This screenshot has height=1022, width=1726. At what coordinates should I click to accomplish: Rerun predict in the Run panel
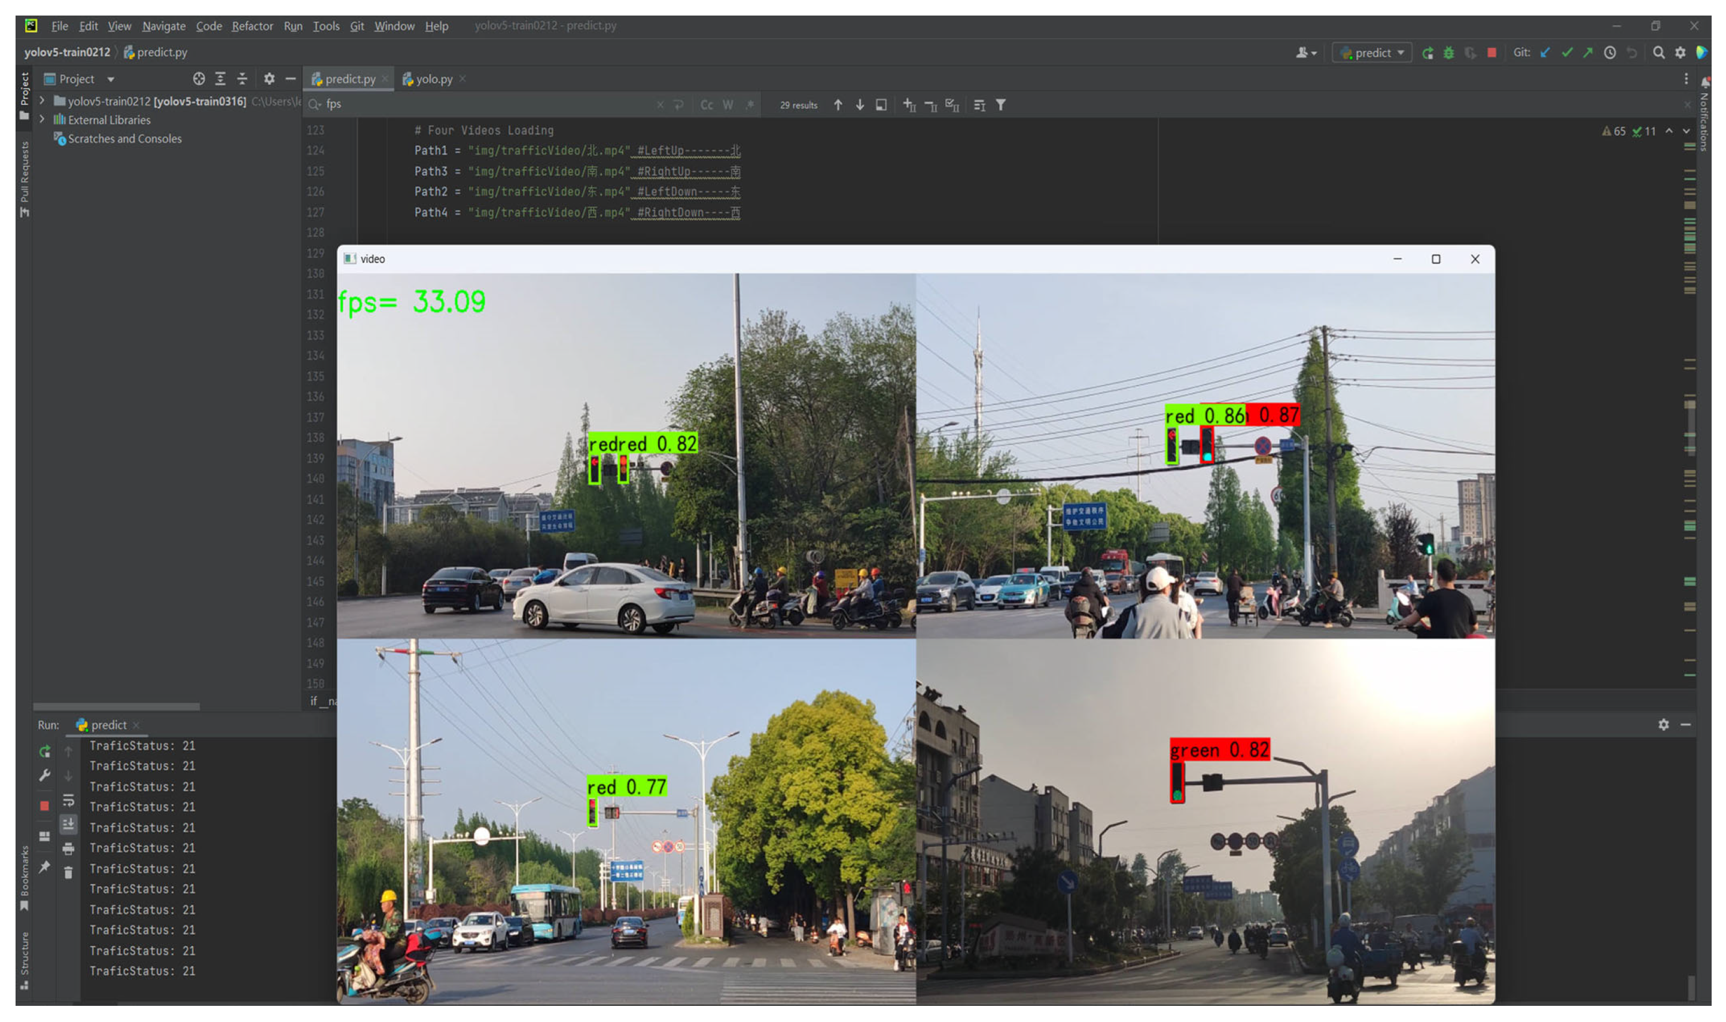[x=45, y=751]
